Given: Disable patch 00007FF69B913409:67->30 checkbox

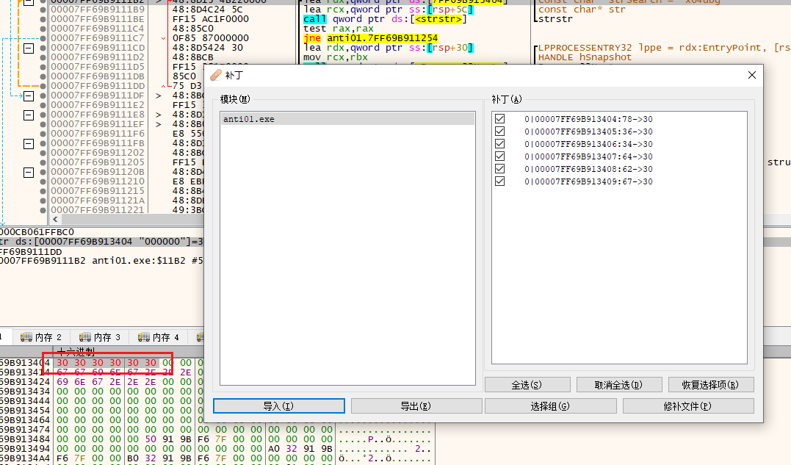Looking at the screenshot, I should 500,181.
